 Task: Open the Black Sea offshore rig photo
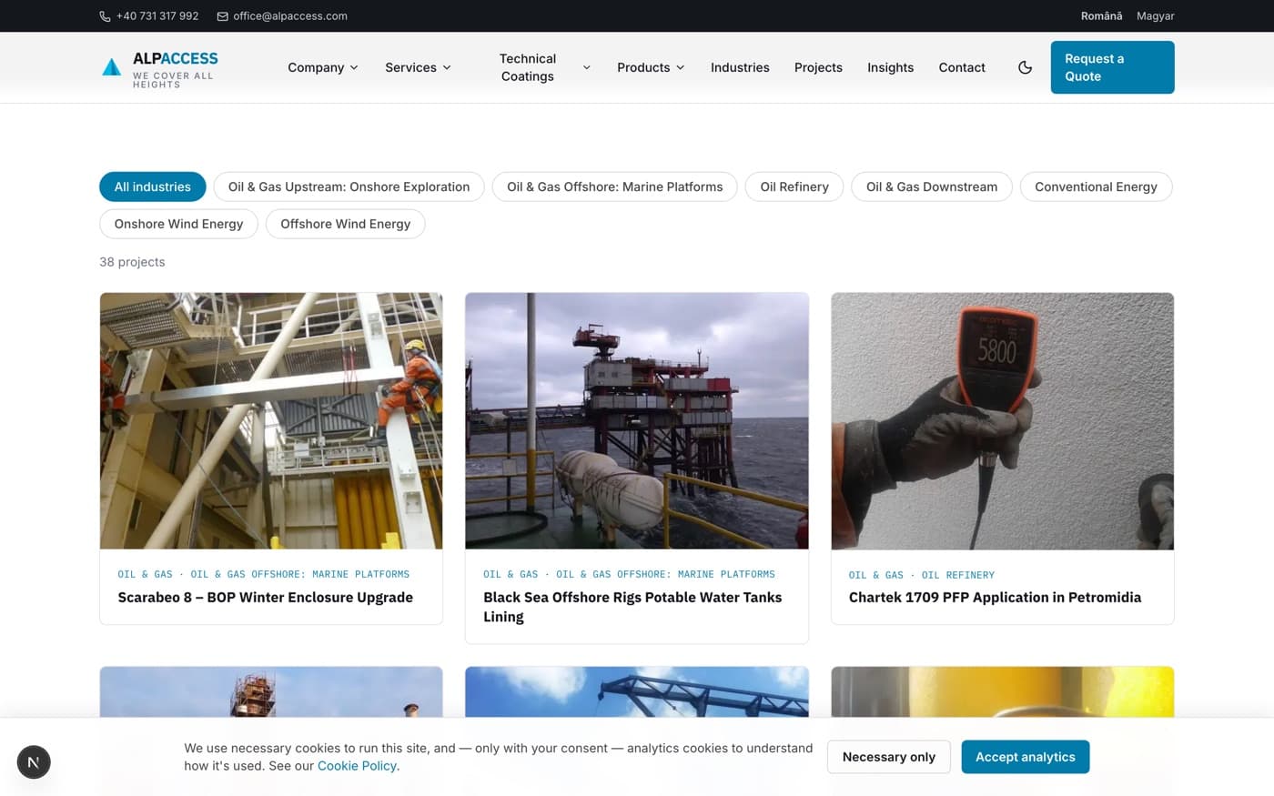click(x=637, y=421)
